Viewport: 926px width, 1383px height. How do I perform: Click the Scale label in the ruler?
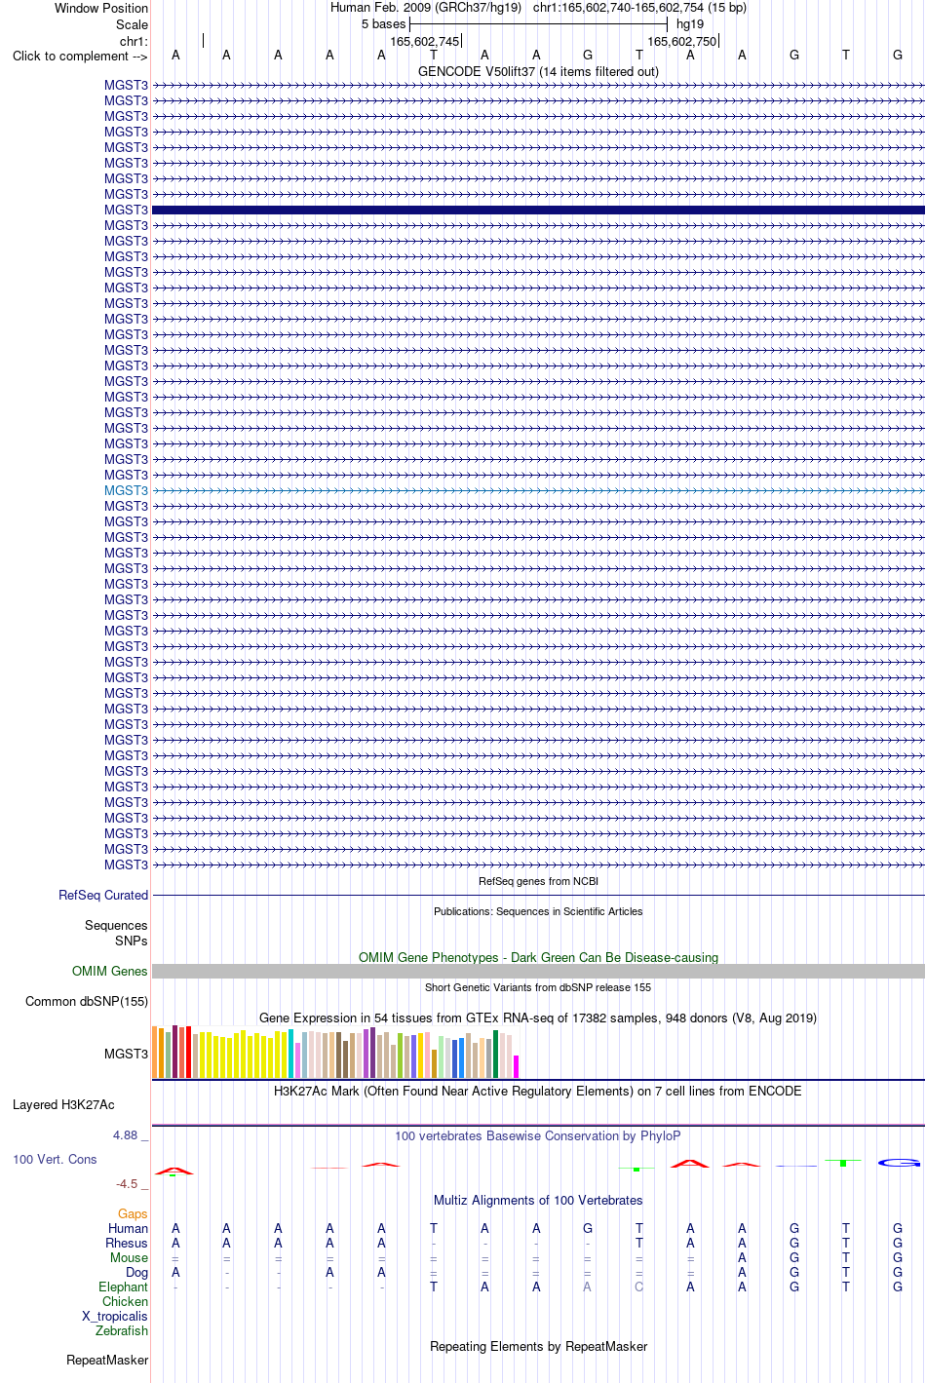click(133, 24)
